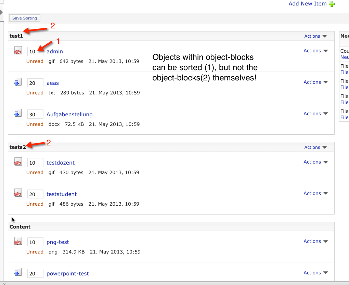This screenshot has width=349, height=285.
Task: Click the file icon beside admin
Action: [x=18, y=51]
